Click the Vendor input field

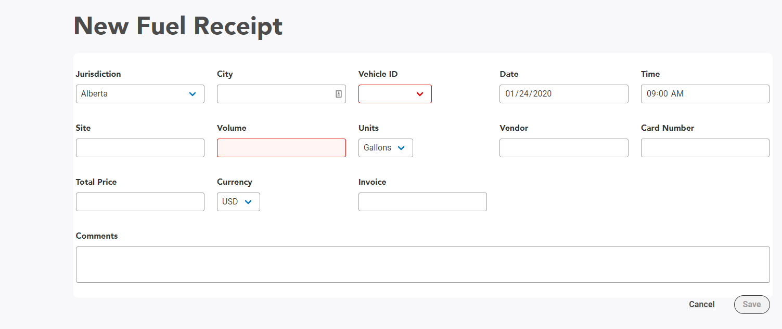tap(563, 147)
